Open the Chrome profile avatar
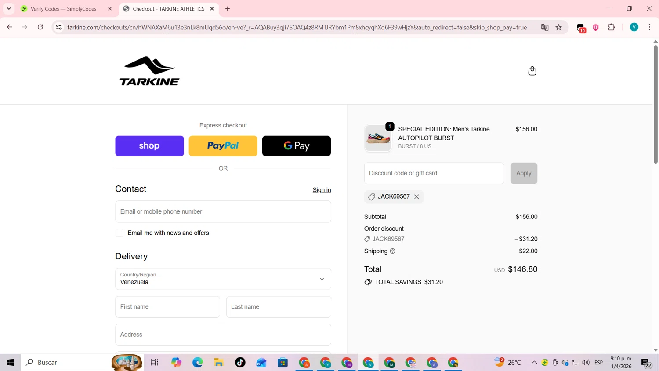 (x=634, y=27)
